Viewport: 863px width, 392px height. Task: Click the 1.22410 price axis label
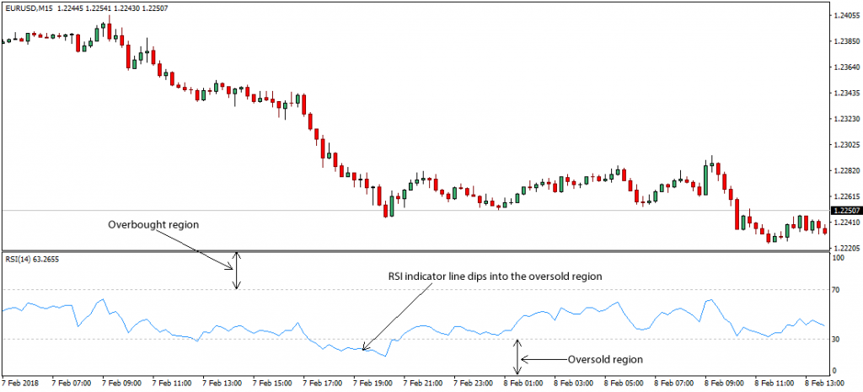point(846,223)
